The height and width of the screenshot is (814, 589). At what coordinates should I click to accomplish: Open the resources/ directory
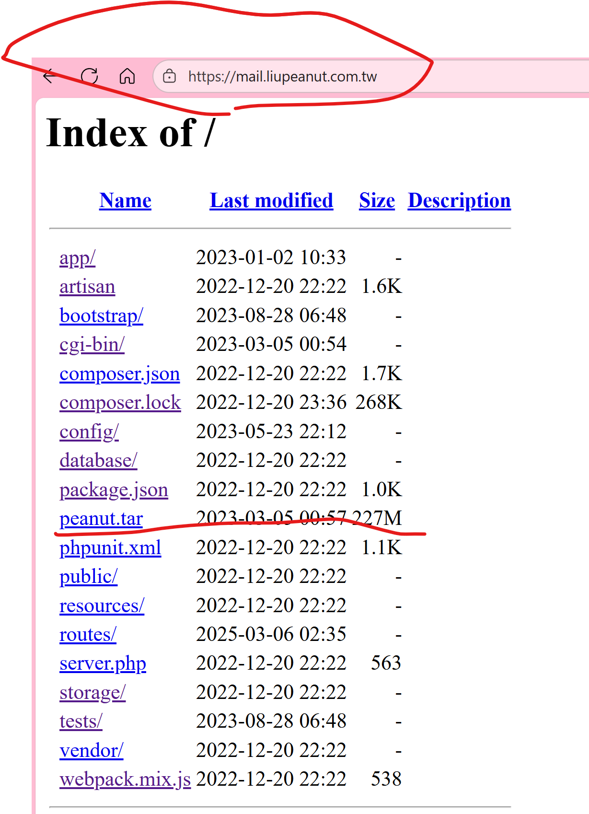pos(102,605)
